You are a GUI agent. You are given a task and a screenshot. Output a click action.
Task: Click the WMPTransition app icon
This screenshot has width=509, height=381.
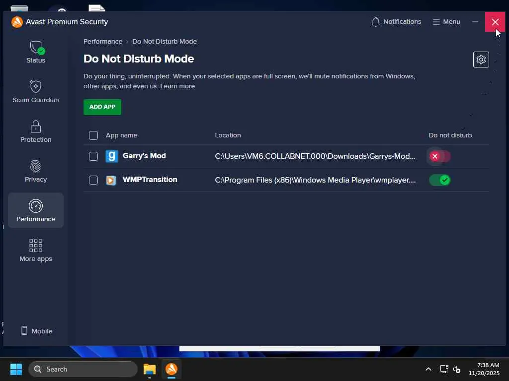pyautogui.click(x=111, y=180)
